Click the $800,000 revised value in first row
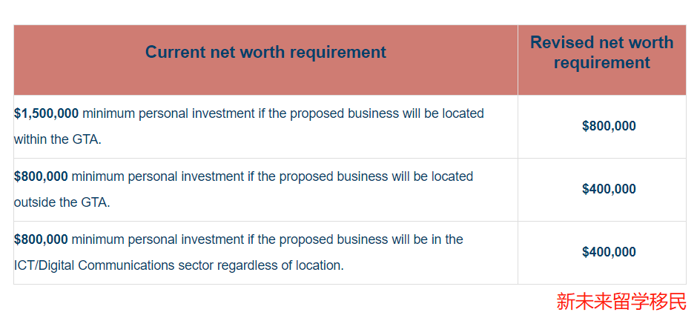Image resolution: width=697 pixels, height=318 pixels. [x=609, y=126]
